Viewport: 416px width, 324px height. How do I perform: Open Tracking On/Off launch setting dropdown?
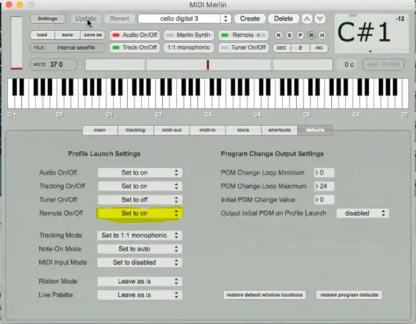coord(140,186)
